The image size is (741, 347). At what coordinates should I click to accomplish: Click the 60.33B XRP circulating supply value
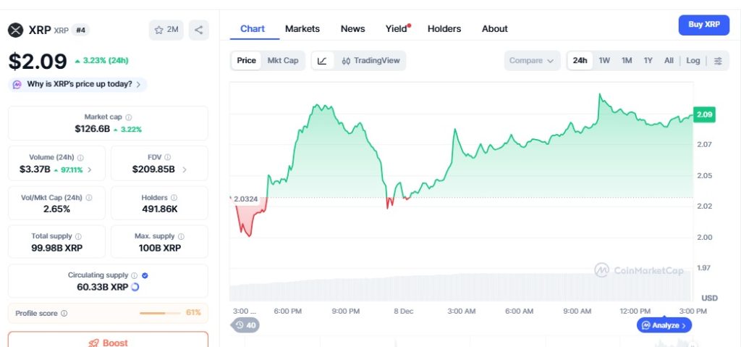103,287
